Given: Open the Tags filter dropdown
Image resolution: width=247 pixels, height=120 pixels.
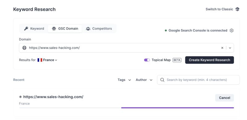Looking at the screenshot, I should [x=124, y=80].
